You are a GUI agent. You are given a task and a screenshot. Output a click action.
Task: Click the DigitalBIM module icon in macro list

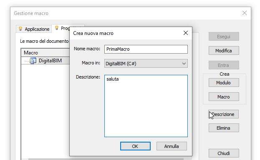click(33, 61)
